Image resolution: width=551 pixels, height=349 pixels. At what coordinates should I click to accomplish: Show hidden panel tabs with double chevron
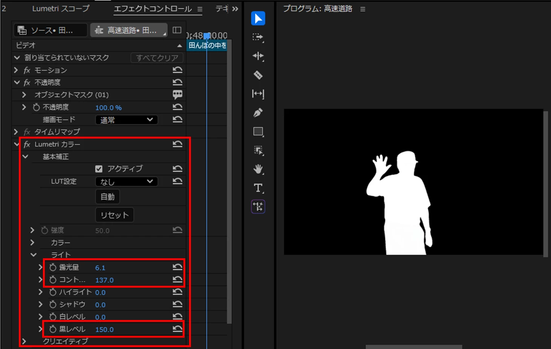click(235, 9)
